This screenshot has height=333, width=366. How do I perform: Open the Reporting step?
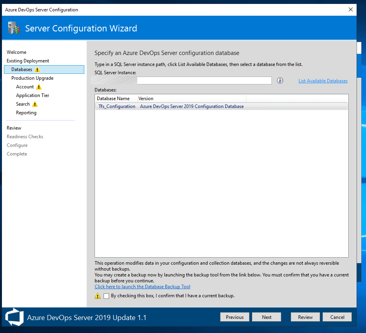tap(26, 113)
